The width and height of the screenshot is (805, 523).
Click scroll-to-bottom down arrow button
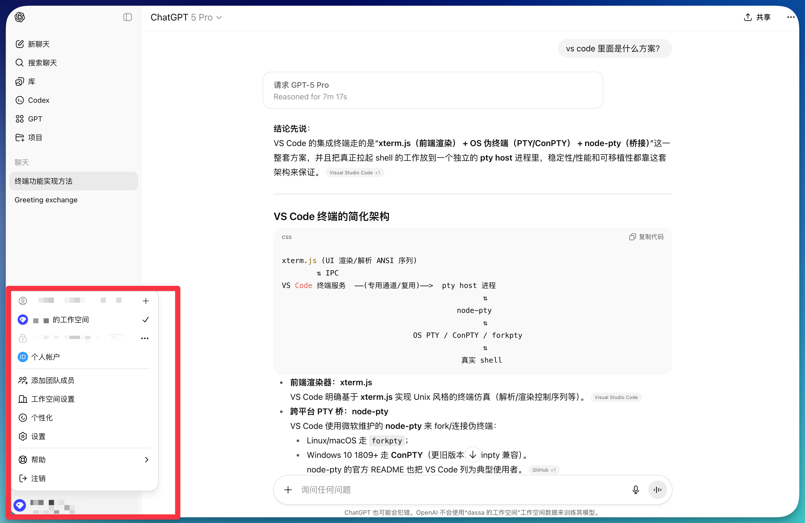[473, 455]
